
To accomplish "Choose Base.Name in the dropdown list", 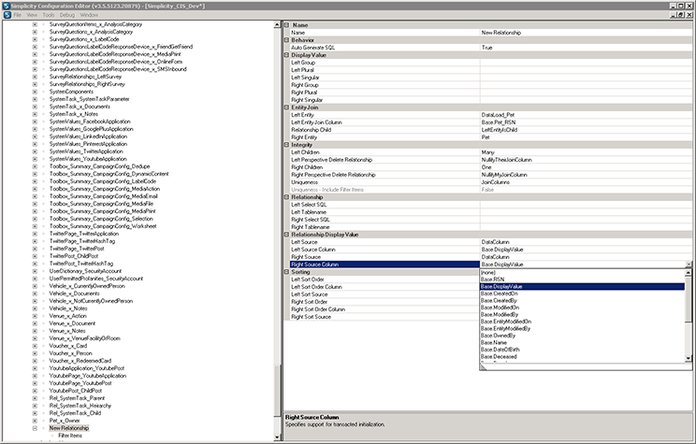I will click(x=582, y=342).
